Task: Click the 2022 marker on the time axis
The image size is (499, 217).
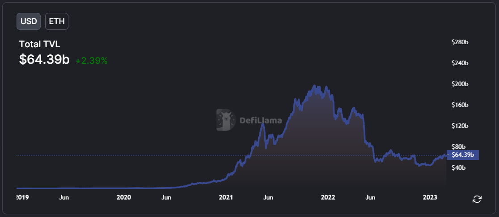Action: tap(328, 197)
